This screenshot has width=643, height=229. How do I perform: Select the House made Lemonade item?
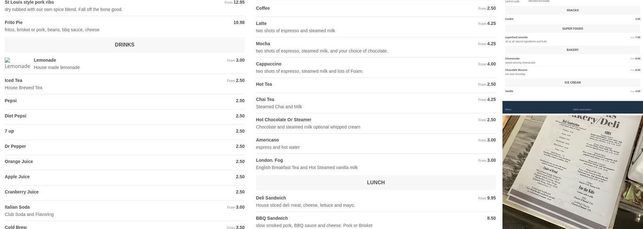pos(124,64)
